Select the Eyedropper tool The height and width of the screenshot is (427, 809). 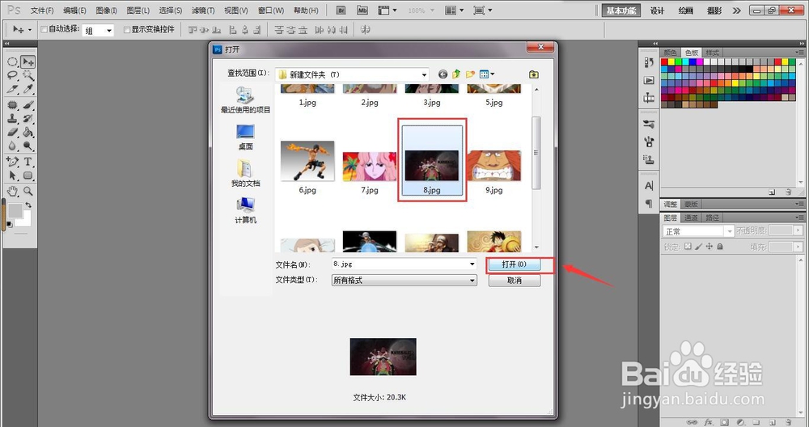28,89
